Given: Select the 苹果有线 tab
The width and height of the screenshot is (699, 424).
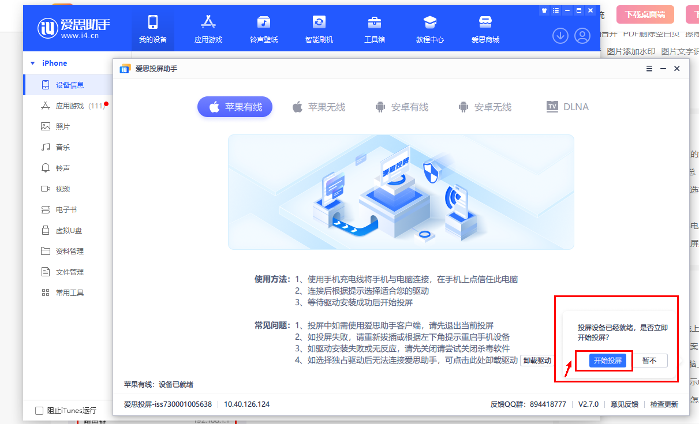Looking at the screenshot, I should (x=235, y=107).
